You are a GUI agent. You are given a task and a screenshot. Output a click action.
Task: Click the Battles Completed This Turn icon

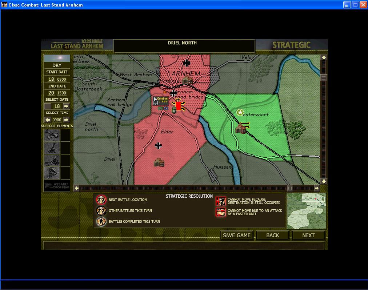click(x=101, y=221)
